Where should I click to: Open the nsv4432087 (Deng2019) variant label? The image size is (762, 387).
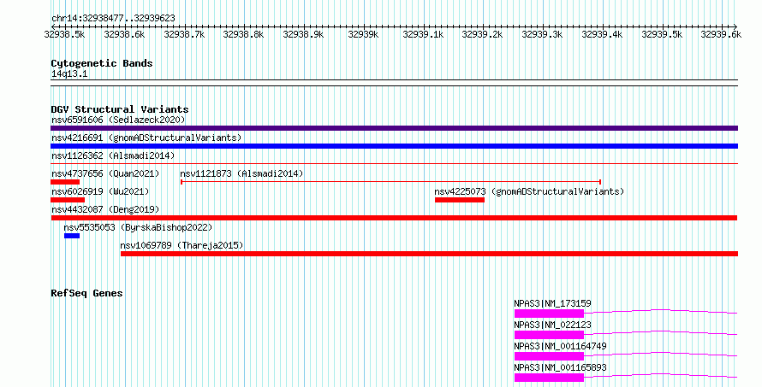[x=105, y=209]
